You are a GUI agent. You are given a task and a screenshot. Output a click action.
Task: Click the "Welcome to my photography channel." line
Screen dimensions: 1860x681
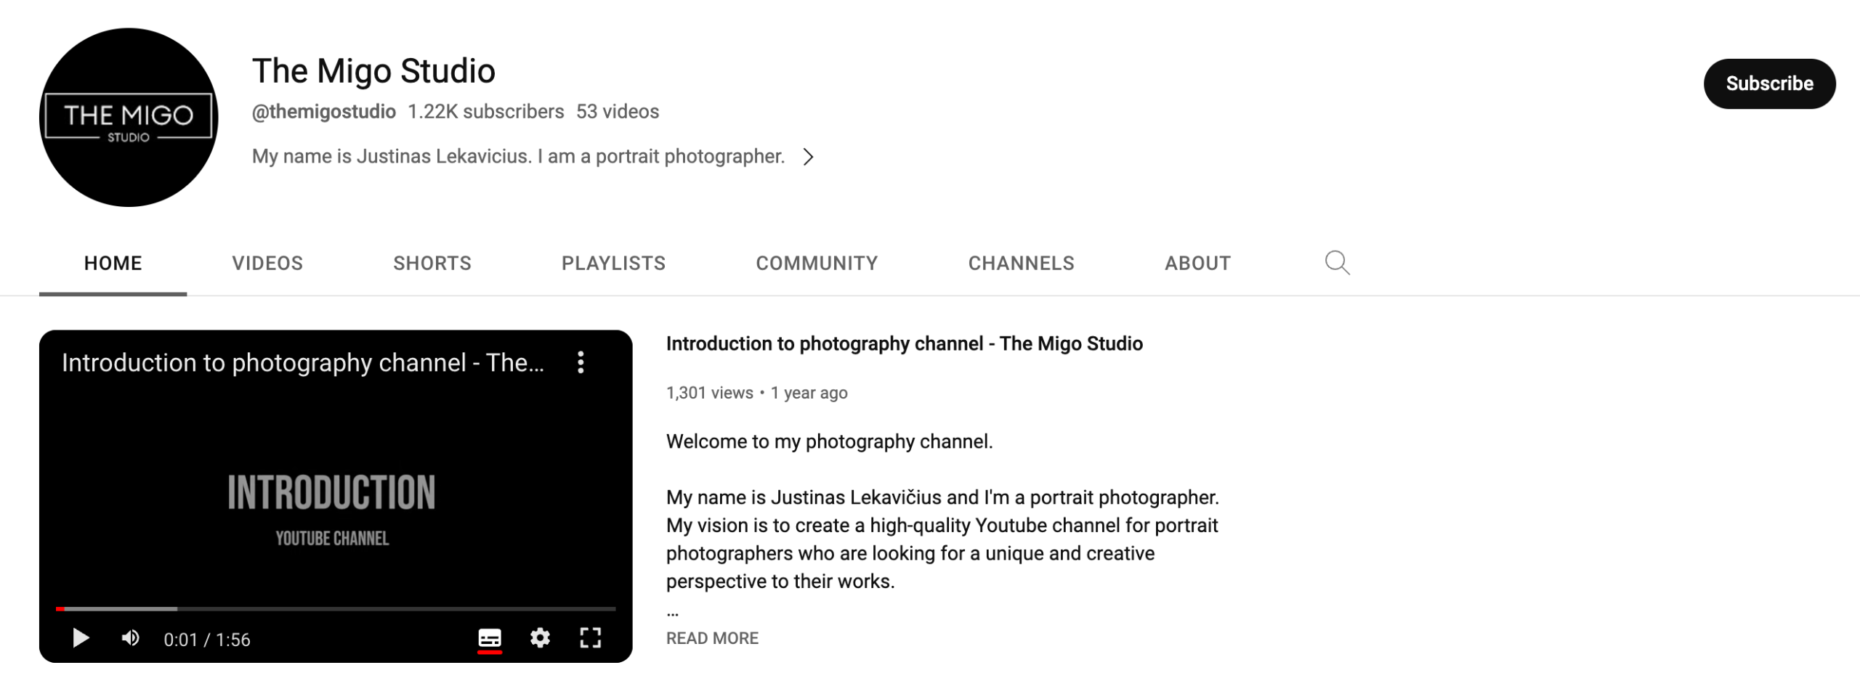(829, 441)
